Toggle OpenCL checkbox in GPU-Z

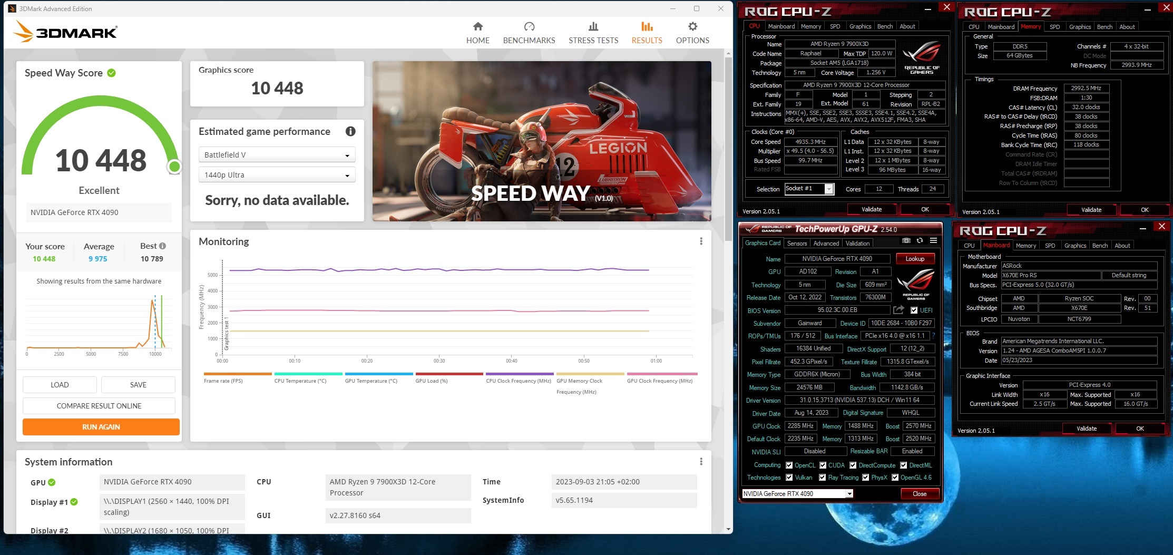[789, 465]
